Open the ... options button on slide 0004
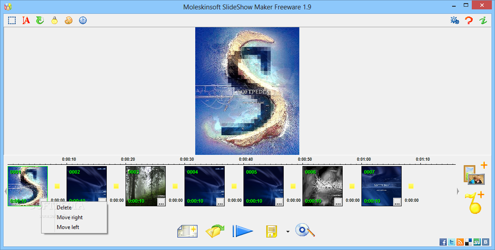 tap(220, 202)
